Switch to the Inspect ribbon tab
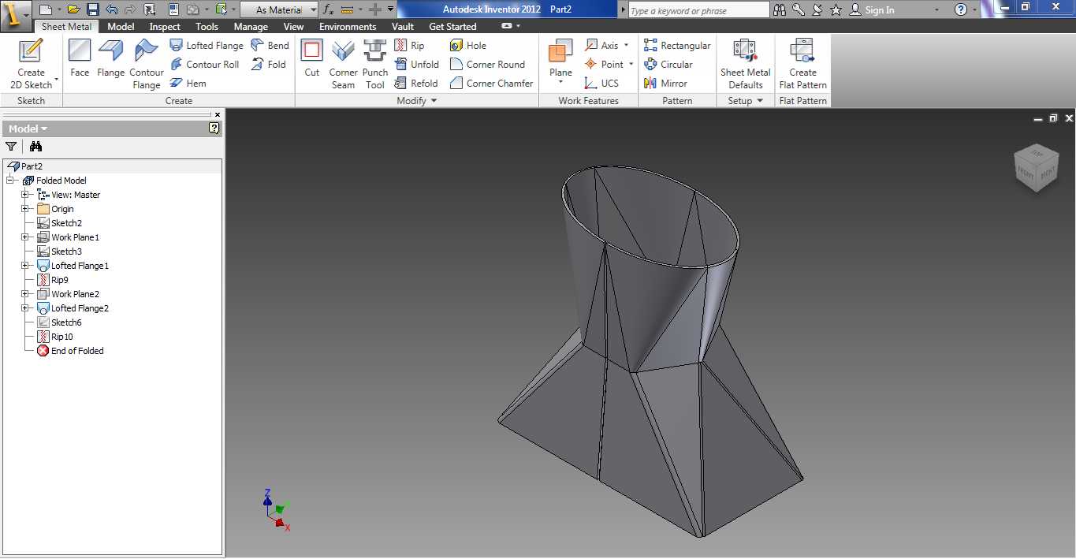This screenshot has height=559, width=1076. (165, 26)
